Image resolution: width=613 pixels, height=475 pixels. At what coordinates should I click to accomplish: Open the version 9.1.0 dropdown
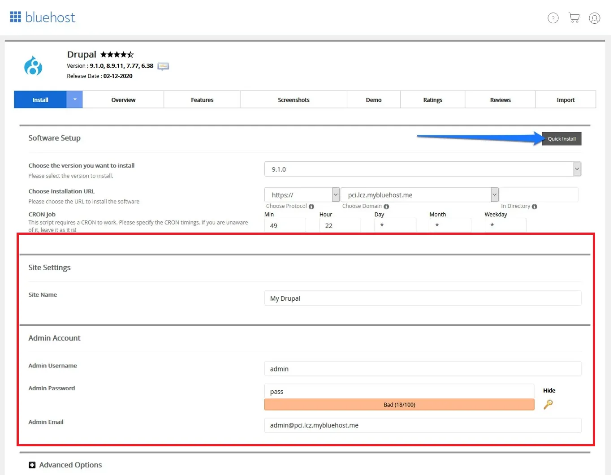423,169
